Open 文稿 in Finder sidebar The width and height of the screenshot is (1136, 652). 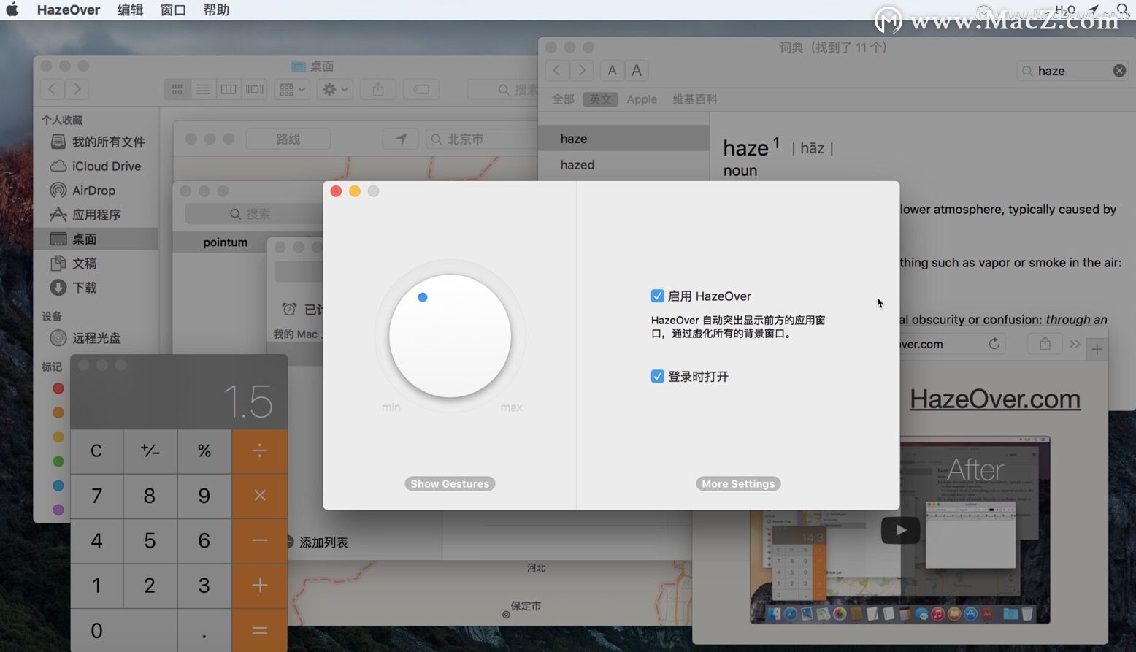click(96, 263)
